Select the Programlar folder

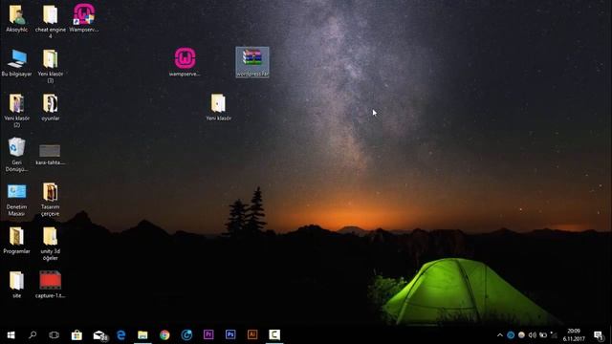tap(17, 240)
